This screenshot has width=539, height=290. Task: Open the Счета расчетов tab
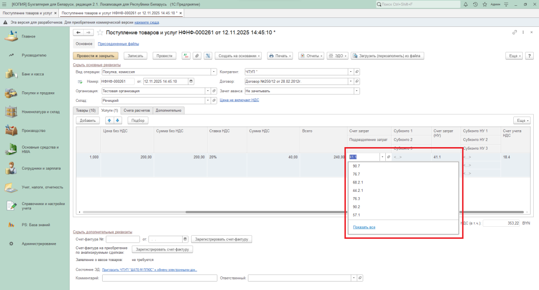tap(137, 111)
